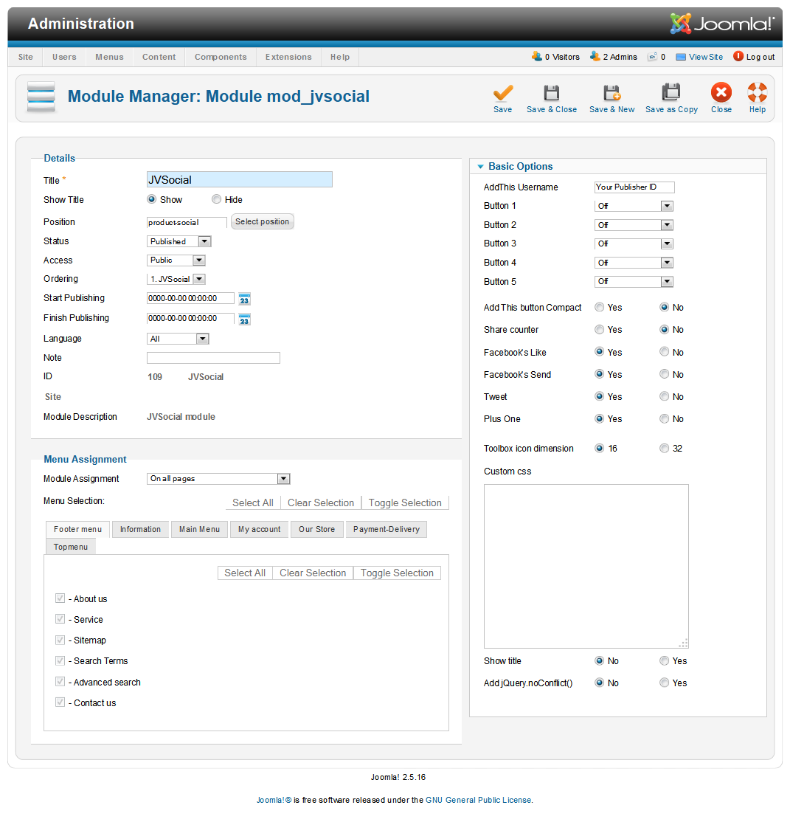Click the Save & New icon
Image resolution: width=790 pixels, height=822 pixels.
[611, 93]
